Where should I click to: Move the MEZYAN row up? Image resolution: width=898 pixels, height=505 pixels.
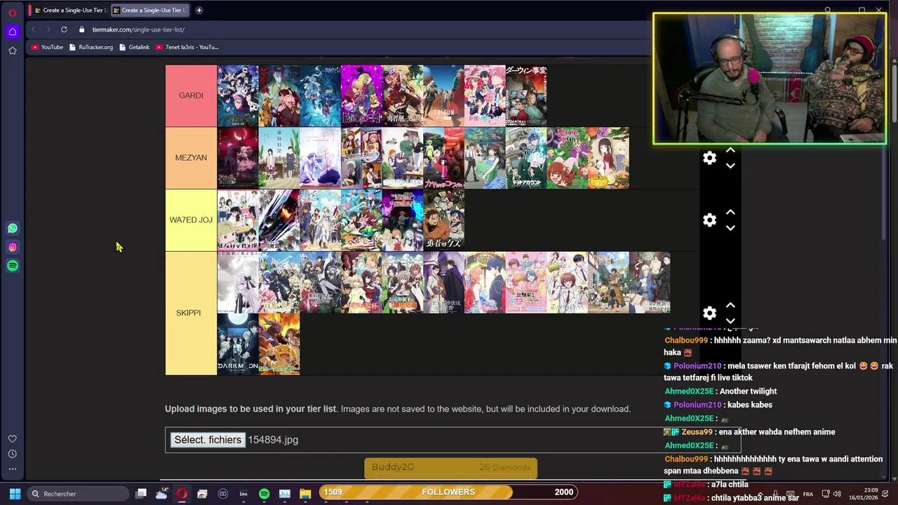pyautogui.click(x=730, y=150)
